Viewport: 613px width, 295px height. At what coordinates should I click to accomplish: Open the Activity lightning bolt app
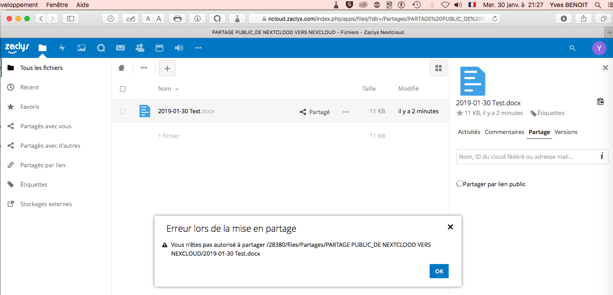(62, 48)
